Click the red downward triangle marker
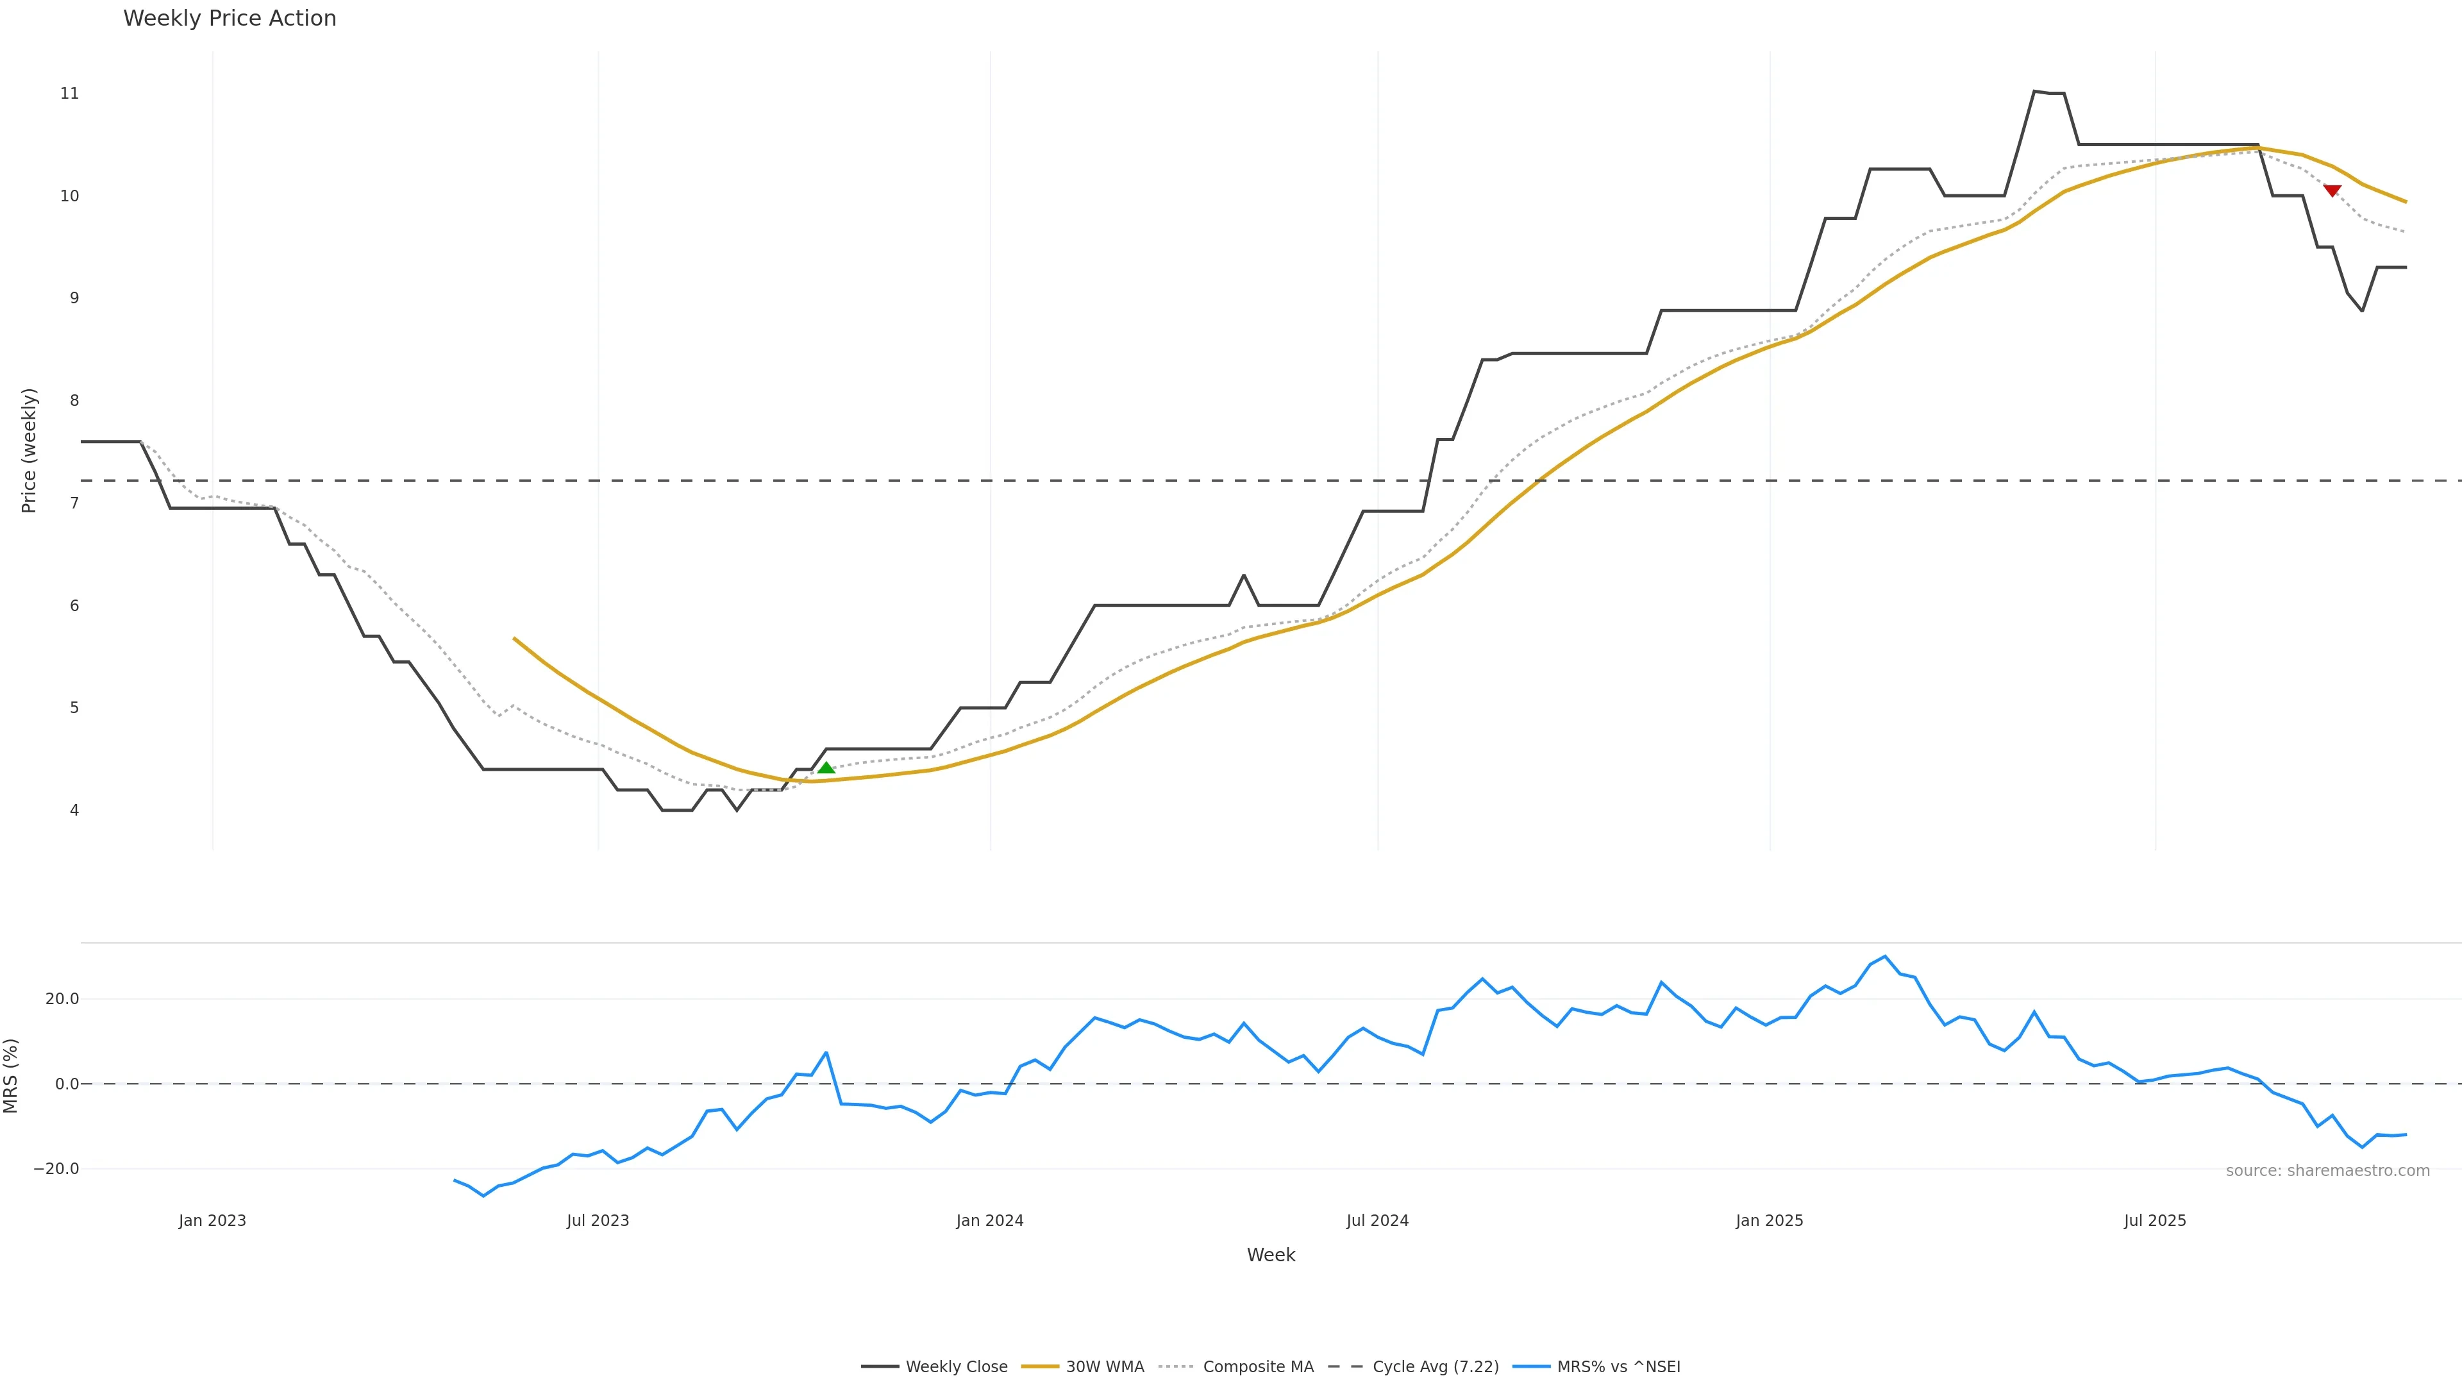The height and width of the screenshot is (1385, 2462). tap(2332, 191)
